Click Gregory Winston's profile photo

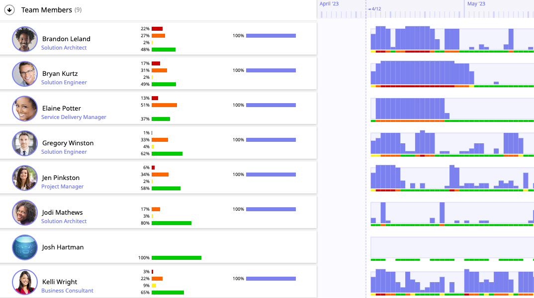point(25,143)
